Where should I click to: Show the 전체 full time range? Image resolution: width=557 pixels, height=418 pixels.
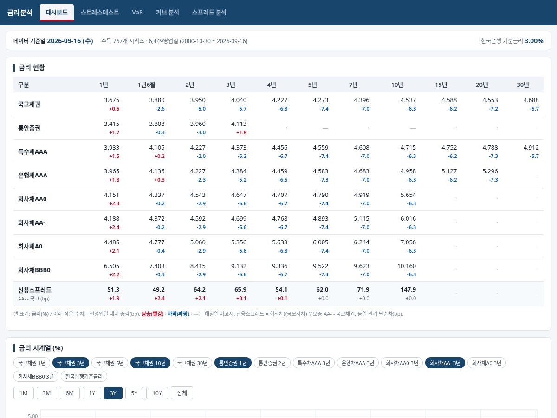182,393
